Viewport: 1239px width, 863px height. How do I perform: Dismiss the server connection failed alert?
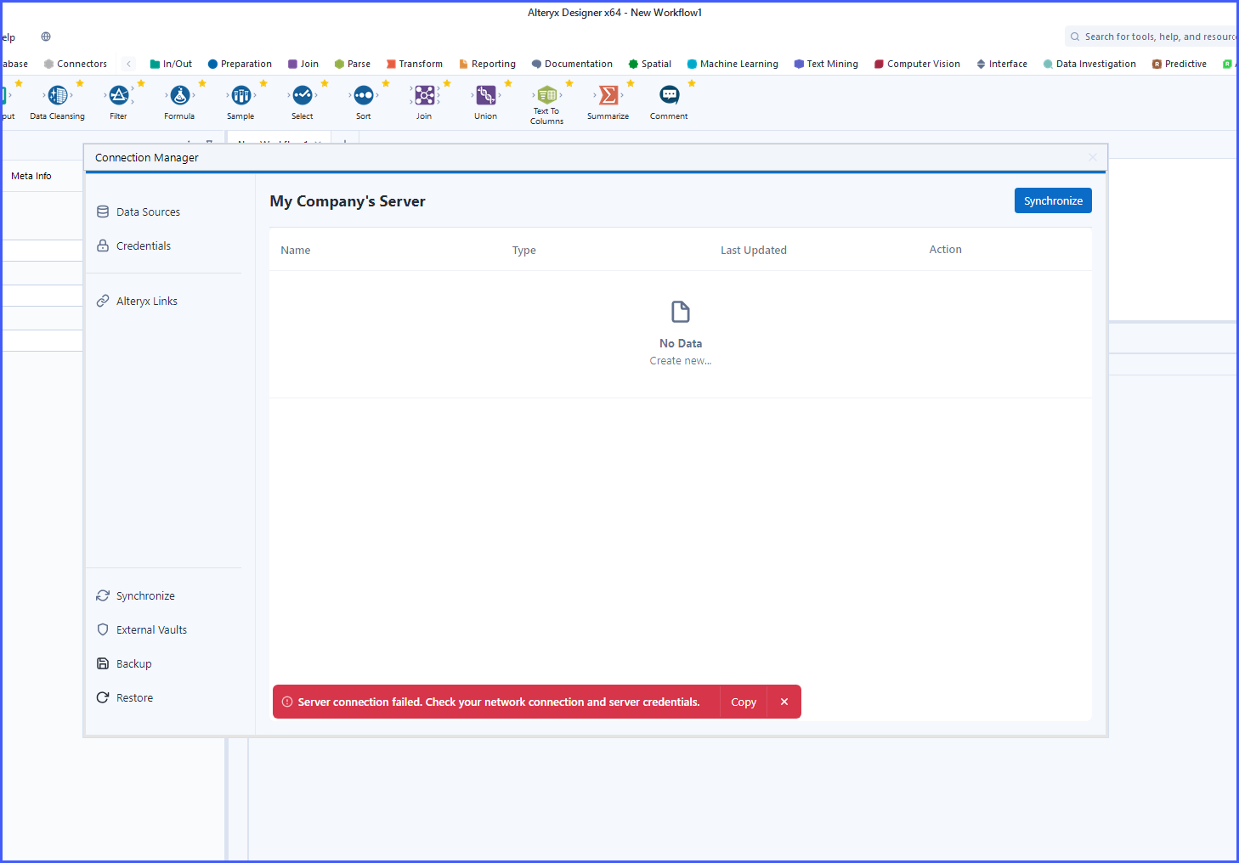click(784, 702)
